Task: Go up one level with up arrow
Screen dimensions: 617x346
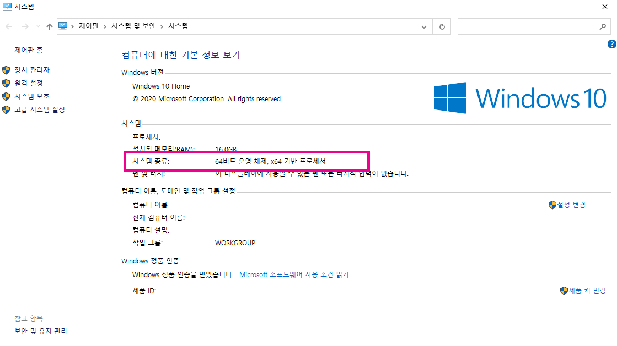Action: click(x=49, y=26)
